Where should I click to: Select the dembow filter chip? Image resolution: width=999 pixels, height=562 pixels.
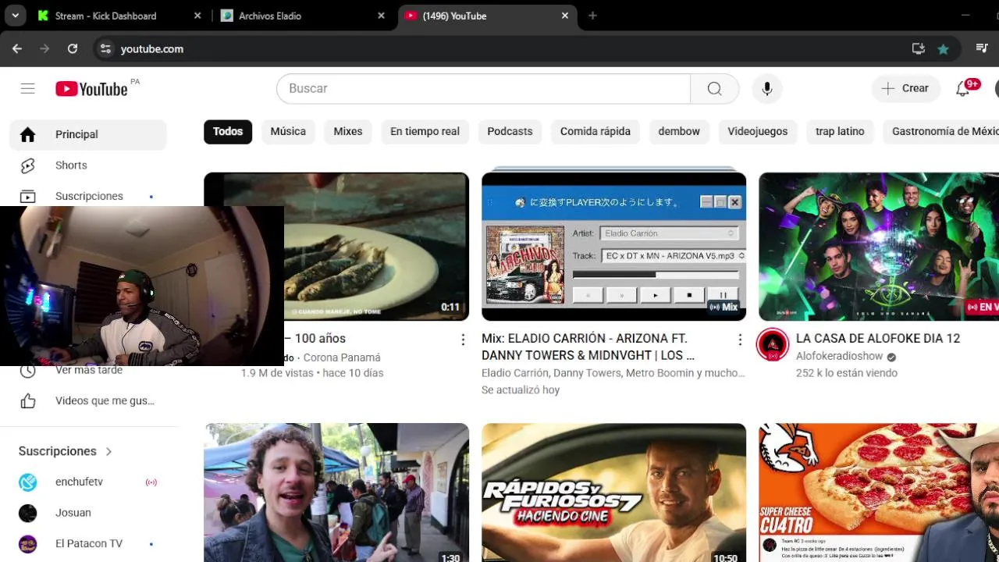click(679, 131)
